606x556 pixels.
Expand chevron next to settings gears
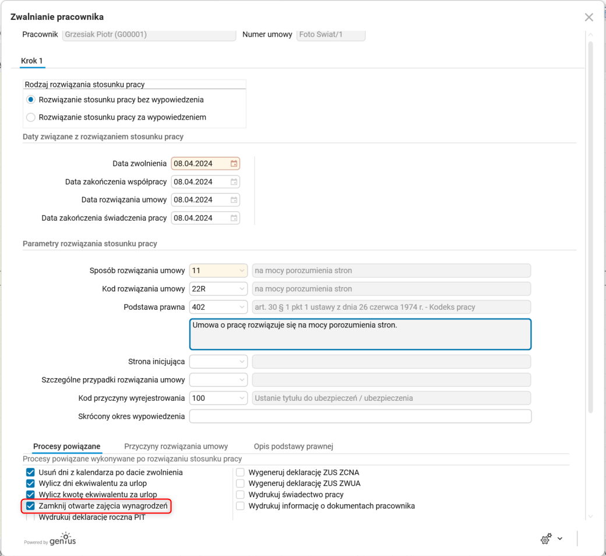559,538
